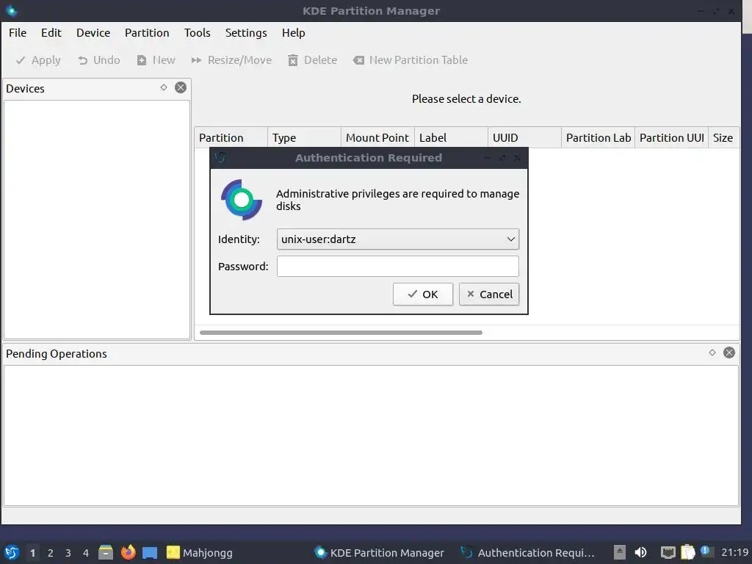Click the Resize/Move toolbar button
752x564 pixels.
pos(231,60)
